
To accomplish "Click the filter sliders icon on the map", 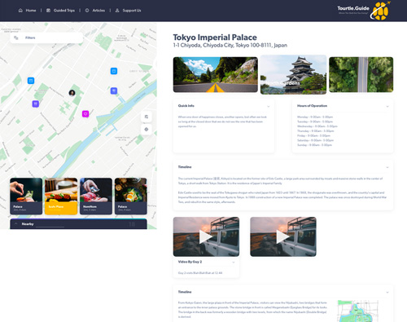I will 16,37.
